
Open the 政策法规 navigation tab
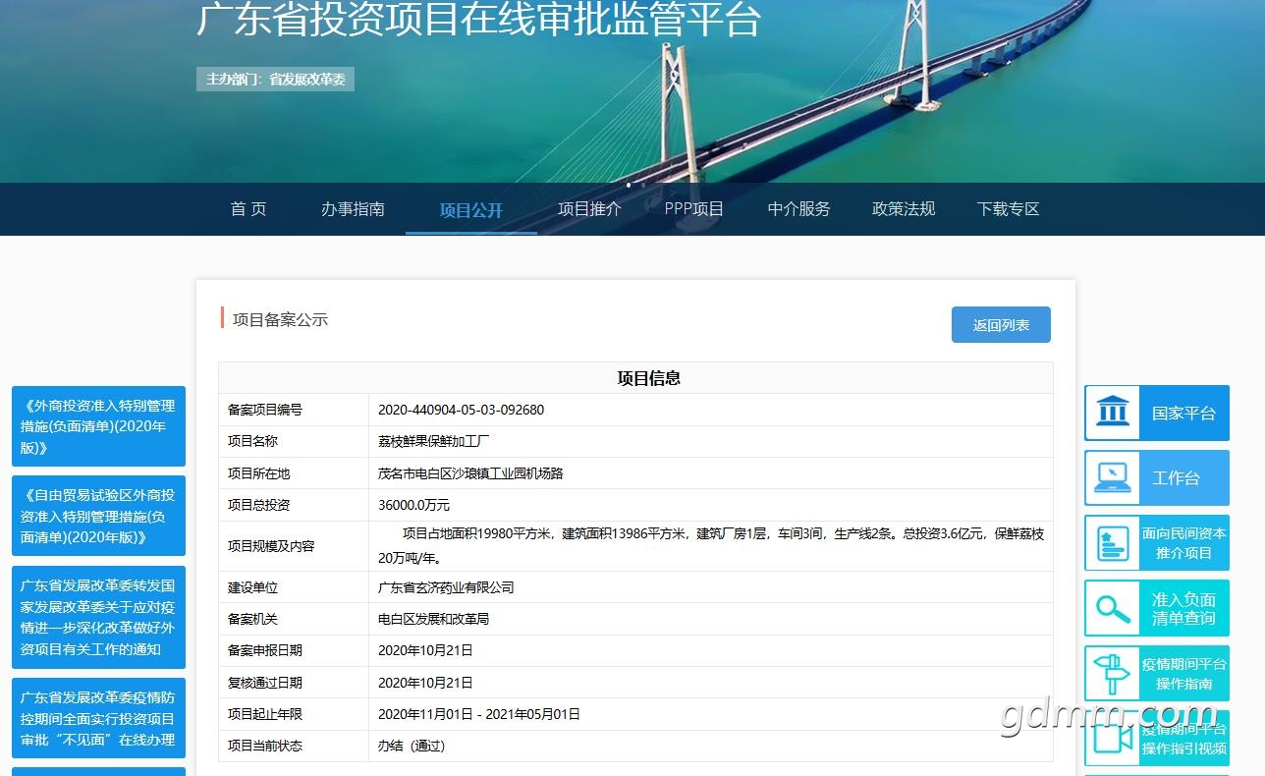pos(904,209)
